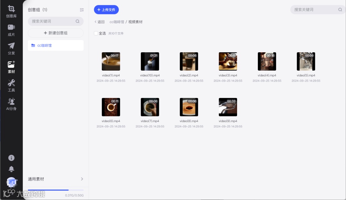Click the 创意组 (1) panel heading
Image resolution: width=346 pixels, height=200 pixels.
pyautogui.click(x=37, y=10)
